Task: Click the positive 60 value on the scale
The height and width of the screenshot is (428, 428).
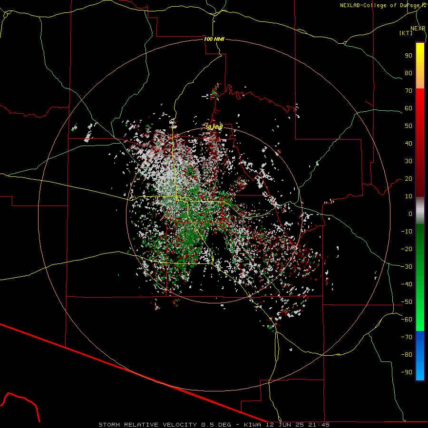Action: (409, 108)
